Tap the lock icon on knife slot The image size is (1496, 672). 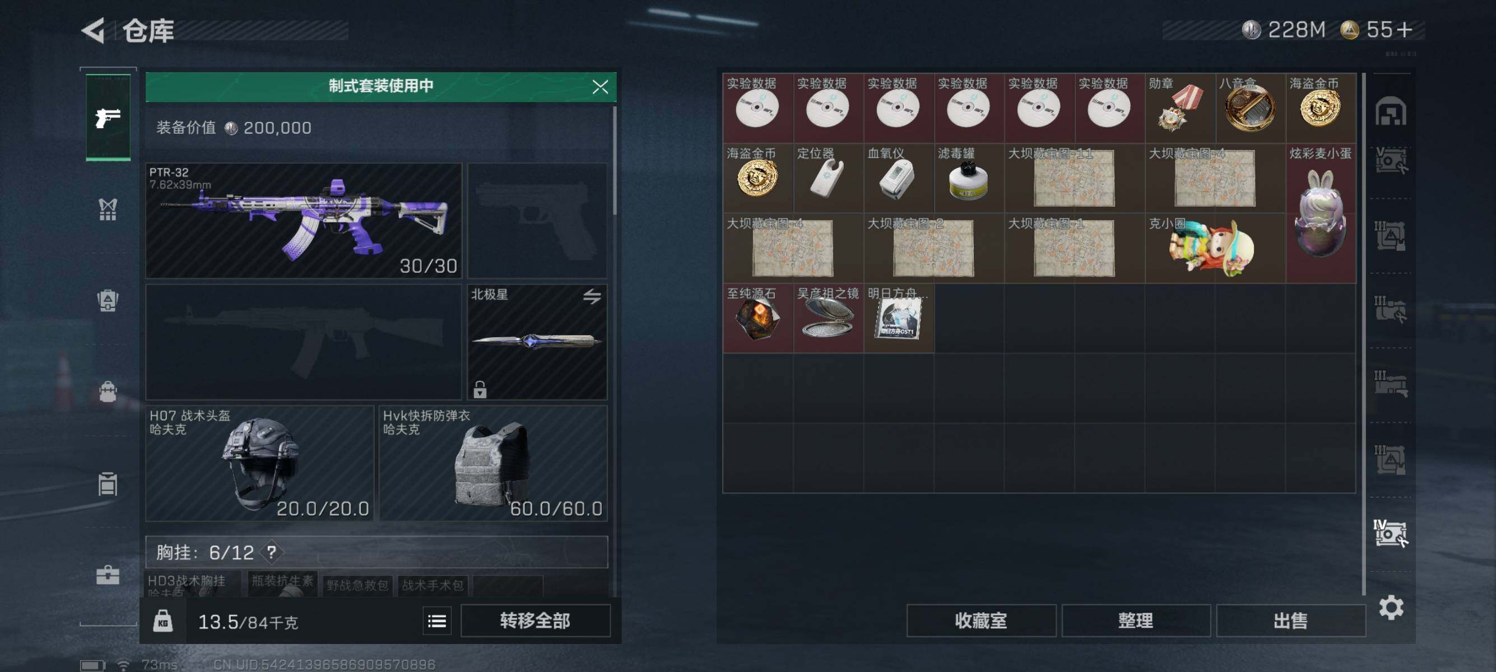pyautogui.click(x=480, y=389)
